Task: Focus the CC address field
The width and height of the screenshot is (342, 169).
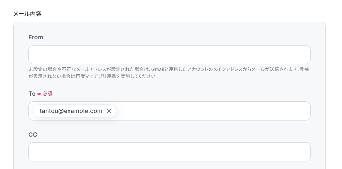Action: pos(169,152)
